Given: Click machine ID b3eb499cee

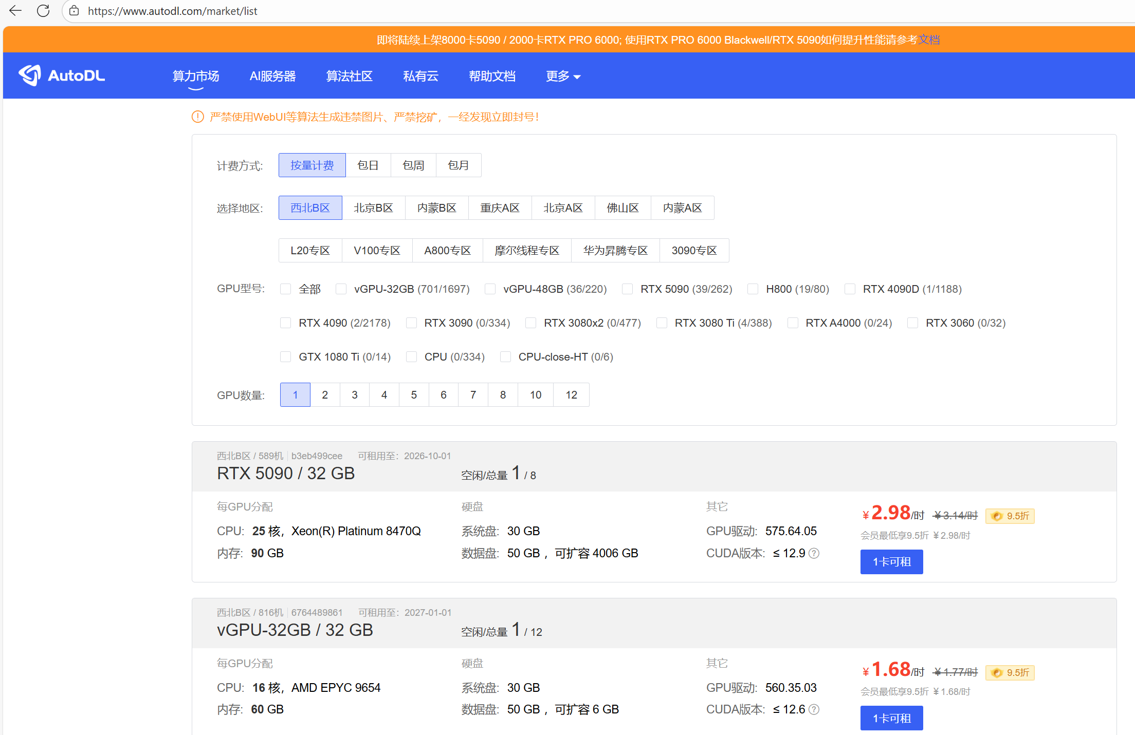Looking at the screenshot, I should coord(317,456).
